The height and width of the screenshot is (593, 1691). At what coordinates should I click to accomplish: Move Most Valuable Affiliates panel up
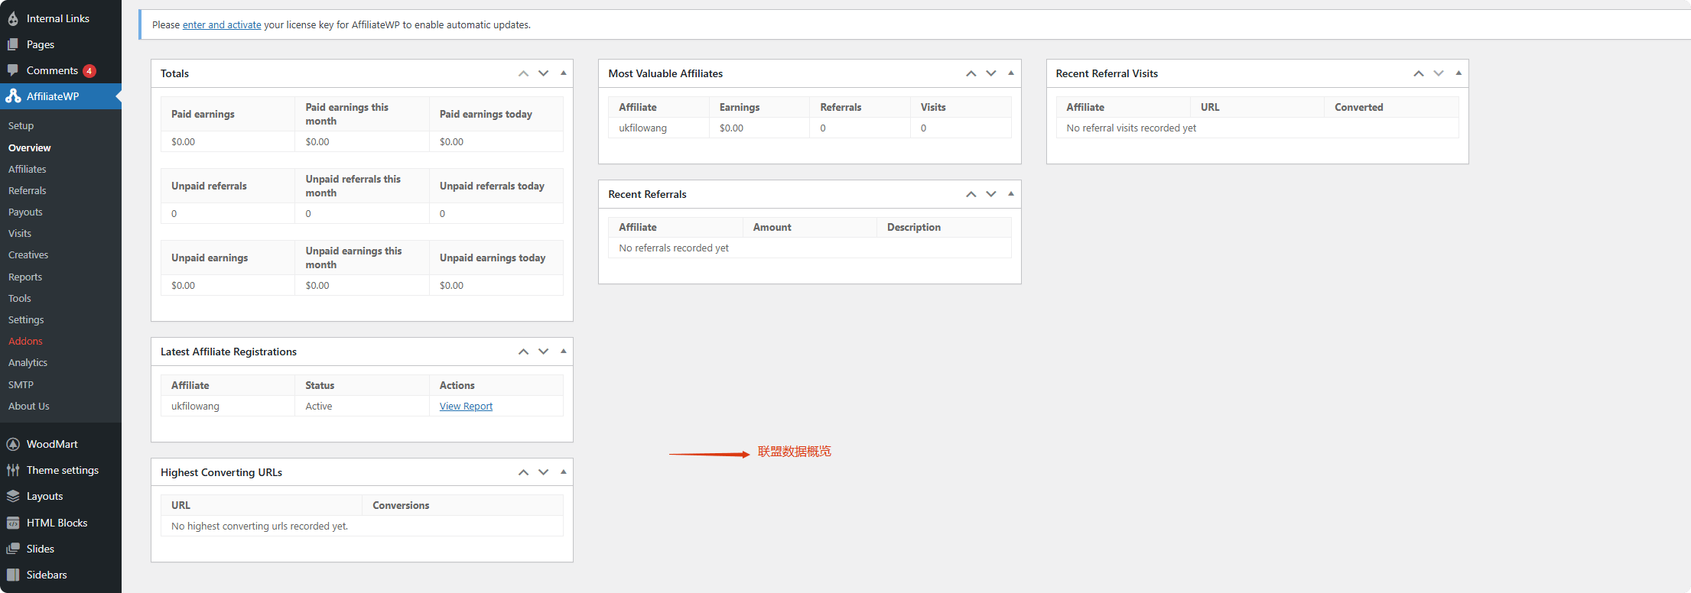pyautogui.click(x=971, y=73)
